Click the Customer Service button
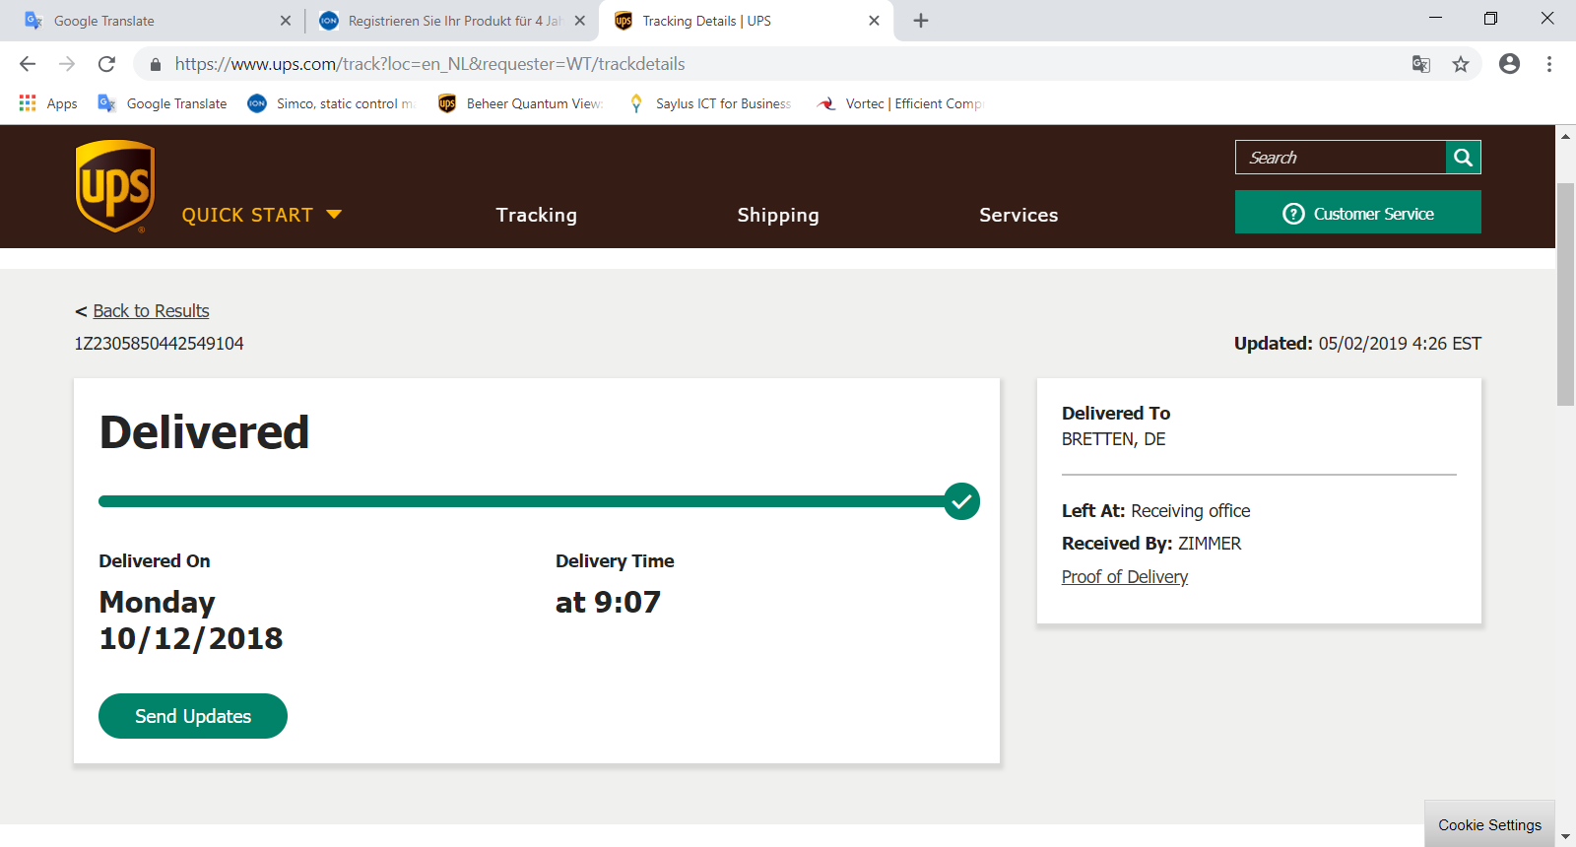 [x=1358, y=212]
